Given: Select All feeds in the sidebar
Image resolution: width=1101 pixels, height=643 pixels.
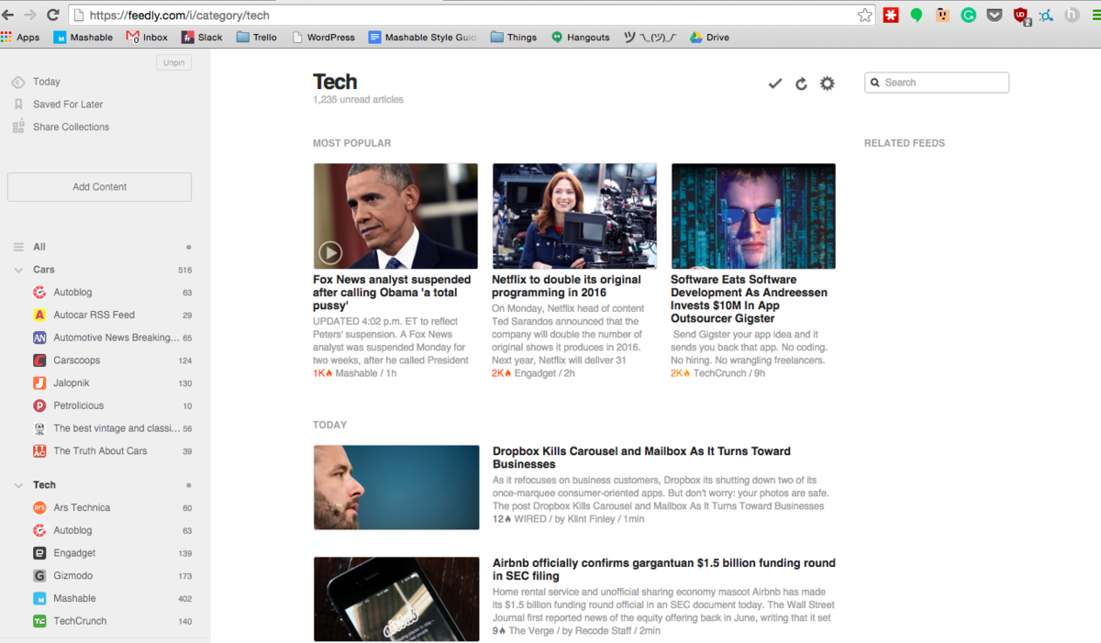Looking at the screenshot, I should click(39, 247).
